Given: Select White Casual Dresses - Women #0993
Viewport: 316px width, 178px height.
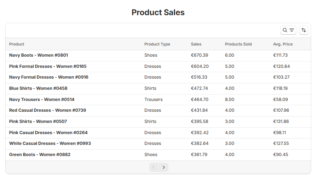Looking at the screenshot, I should pos(50,143).
